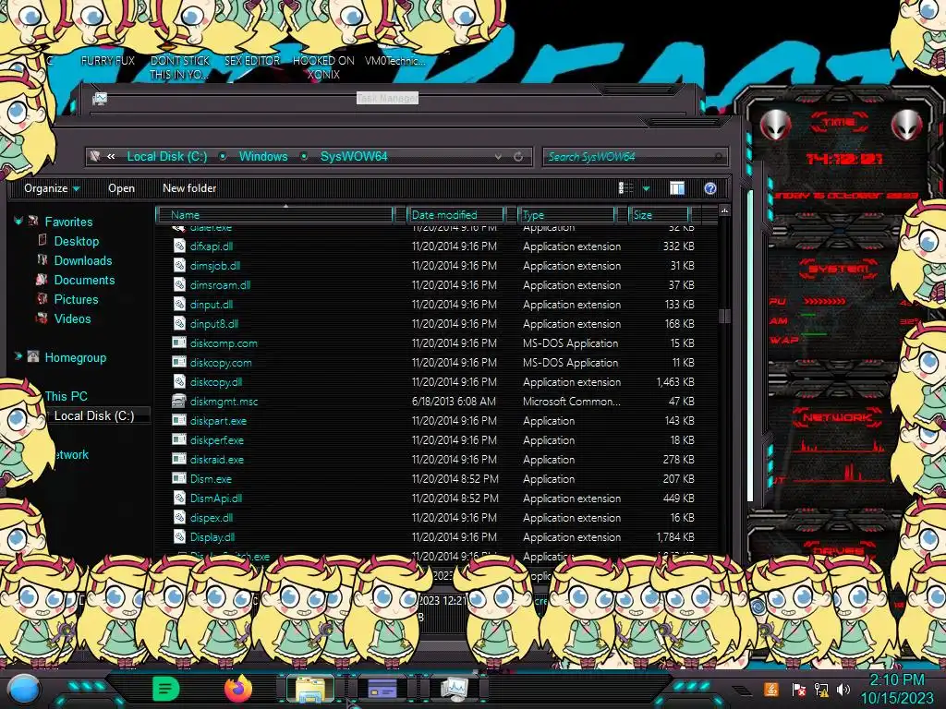Open Documents in Favorites

84,280
